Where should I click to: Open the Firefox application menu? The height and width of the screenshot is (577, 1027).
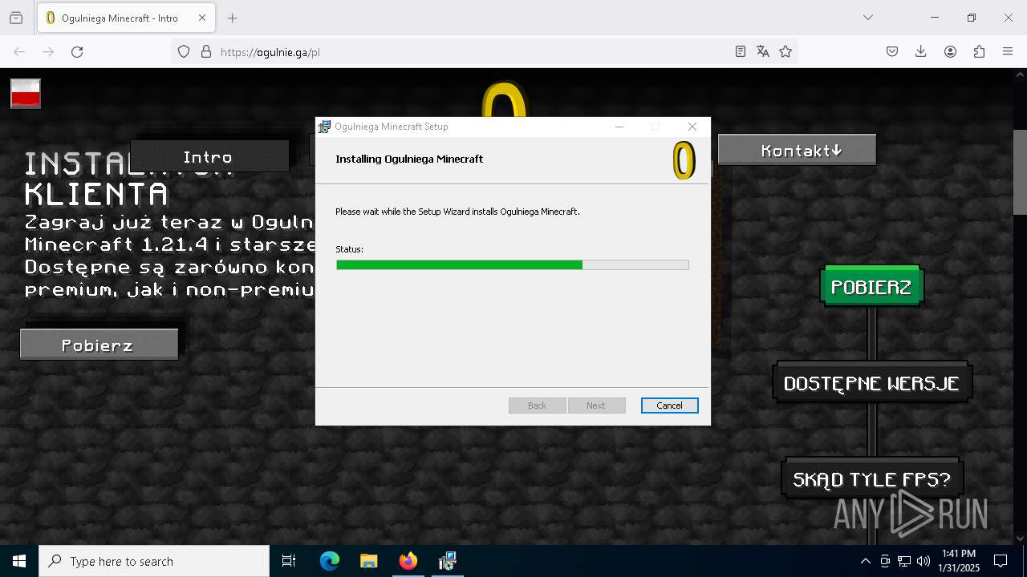tap(1008, 51)
